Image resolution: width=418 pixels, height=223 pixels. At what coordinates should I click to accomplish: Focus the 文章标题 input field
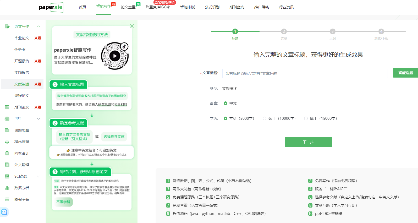[305, 73]
